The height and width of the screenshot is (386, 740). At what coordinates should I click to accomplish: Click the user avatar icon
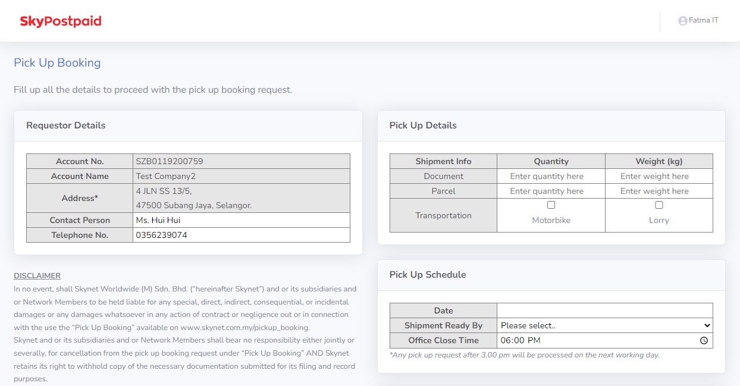tap(682, 21)
